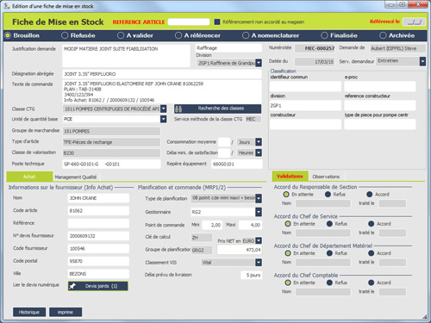Click the Ville field BEZONS

click(x=98, y=274)
